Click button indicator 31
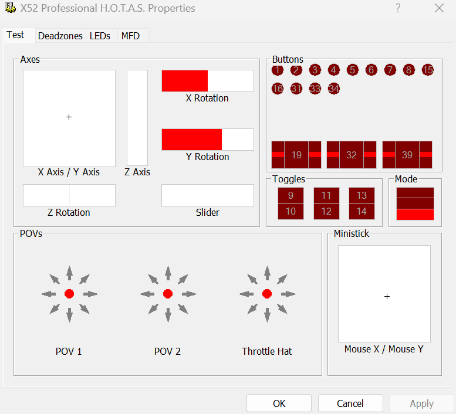Viewport: 456px width, 414px height. coord(296,89)
